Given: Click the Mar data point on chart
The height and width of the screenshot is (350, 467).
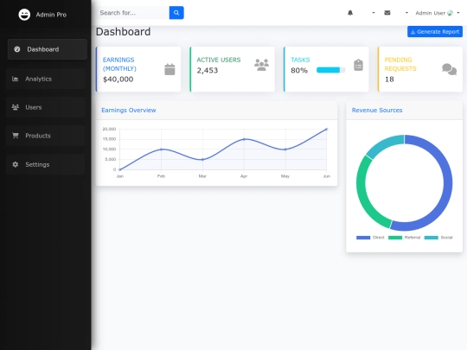Looking at the screenshot, I should [202, 160].
